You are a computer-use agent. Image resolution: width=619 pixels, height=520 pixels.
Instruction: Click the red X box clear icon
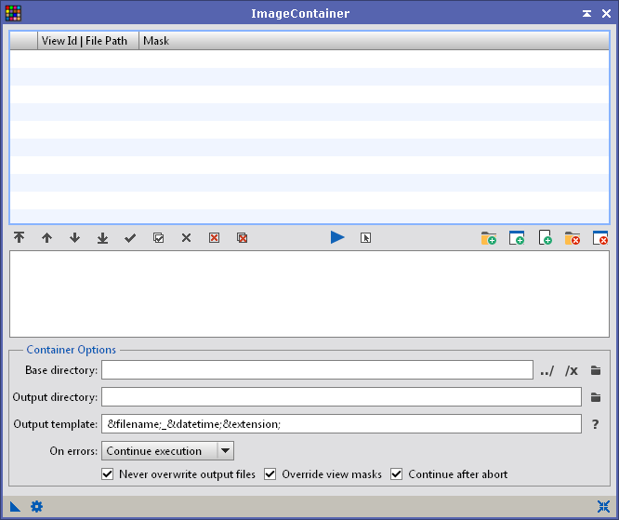214,237
